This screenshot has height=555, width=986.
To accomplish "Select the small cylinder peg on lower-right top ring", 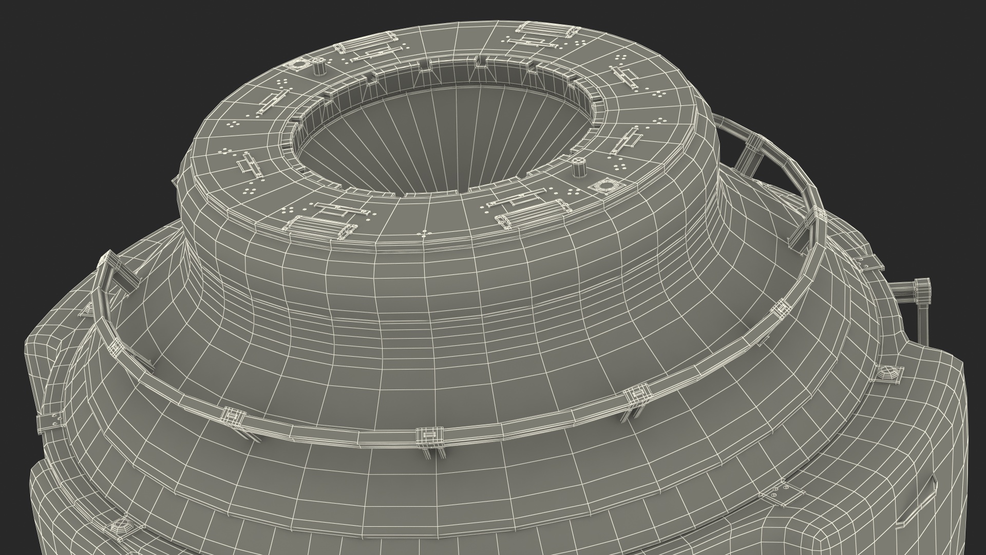I will click(580, 168).
